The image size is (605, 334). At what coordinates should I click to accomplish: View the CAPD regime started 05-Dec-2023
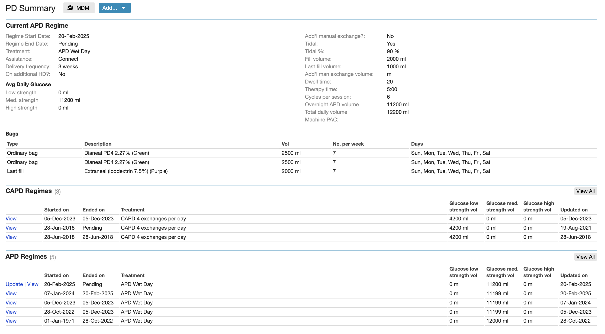11,219
